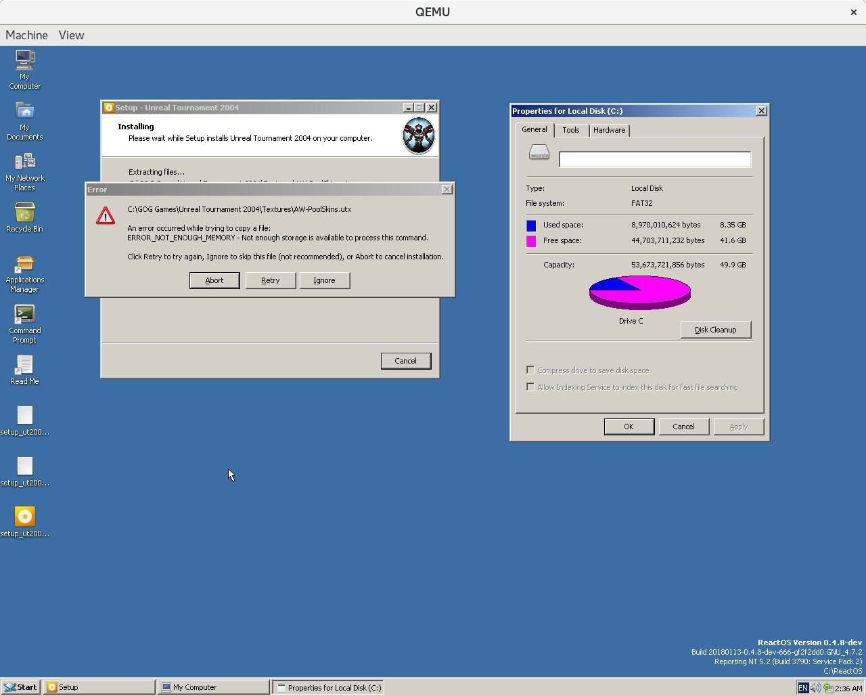The image size is (866, 696).
Task: Open the Start menu
Action: 20,687
